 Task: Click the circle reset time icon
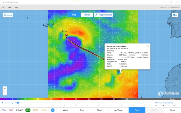point(12,103)
